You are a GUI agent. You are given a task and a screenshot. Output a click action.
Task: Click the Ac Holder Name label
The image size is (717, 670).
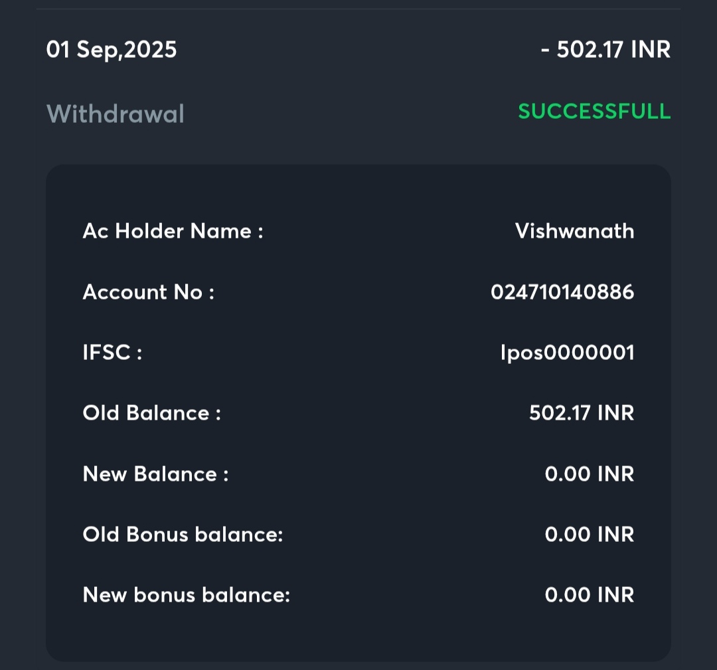173,231
